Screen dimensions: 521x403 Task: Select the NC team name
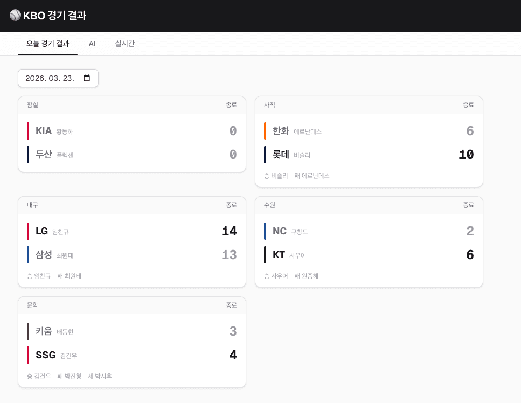[280, 231]
